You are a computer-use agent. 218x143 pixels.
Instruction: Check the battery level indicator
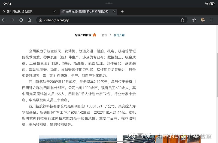(x=212, y=4)
